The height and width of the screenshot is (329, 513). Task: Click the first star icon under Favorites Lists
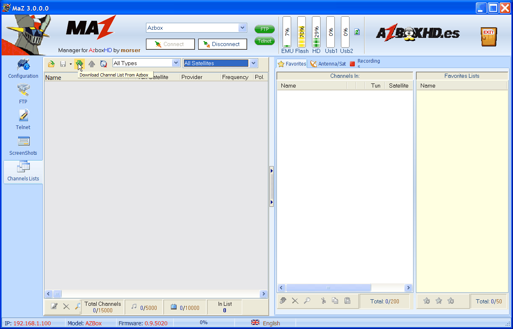[427, 301]
